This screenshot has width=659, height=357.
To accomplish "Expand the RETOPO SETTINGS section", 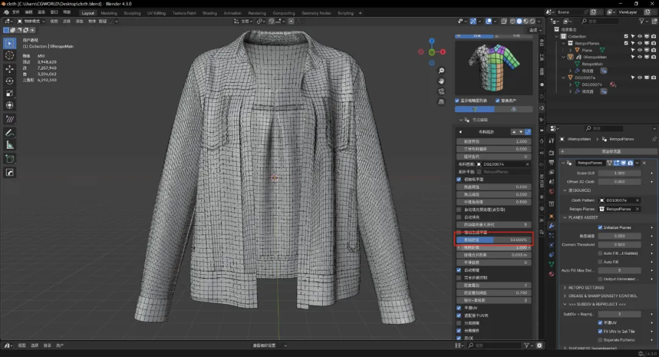I will tap(586, 288).
